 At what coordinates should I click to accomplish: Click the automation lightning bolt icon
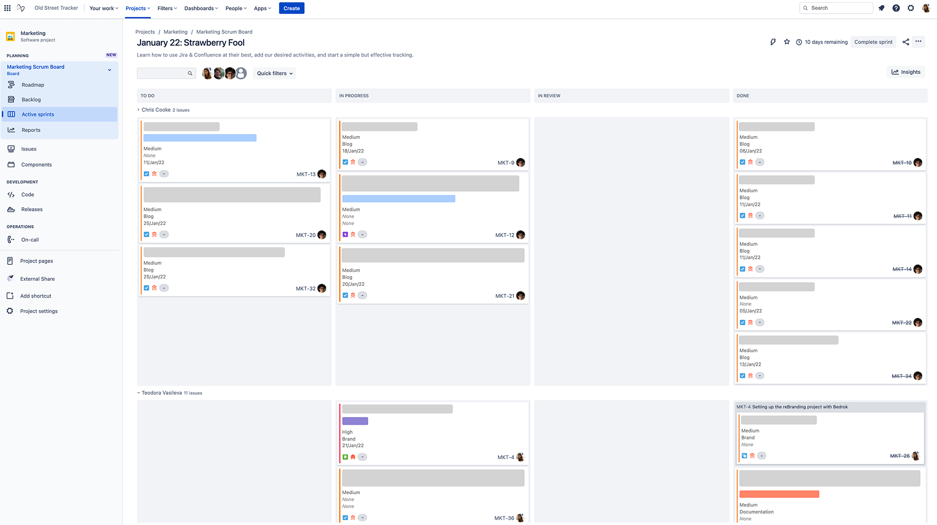[773, 42]
